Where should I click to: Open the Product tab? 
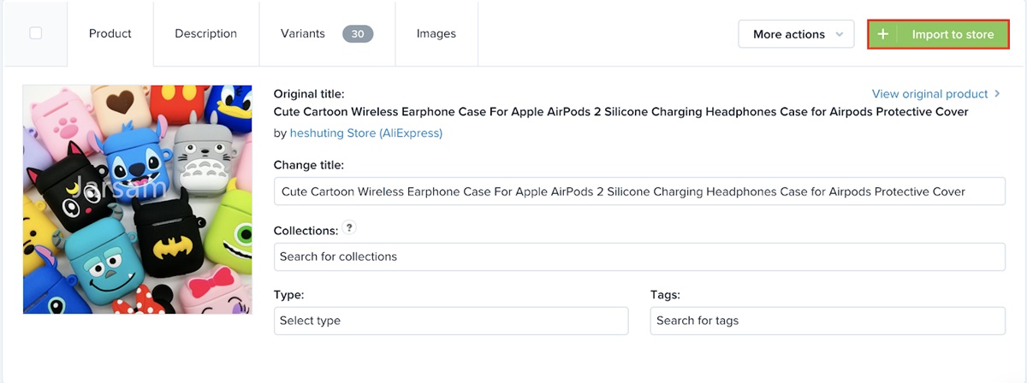click(x=110, y=34)
